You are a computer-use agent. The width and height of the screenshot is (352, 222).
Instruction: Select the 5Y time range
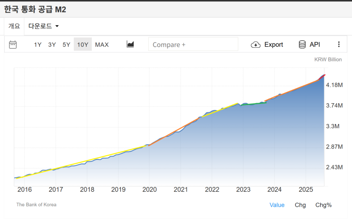66,44
